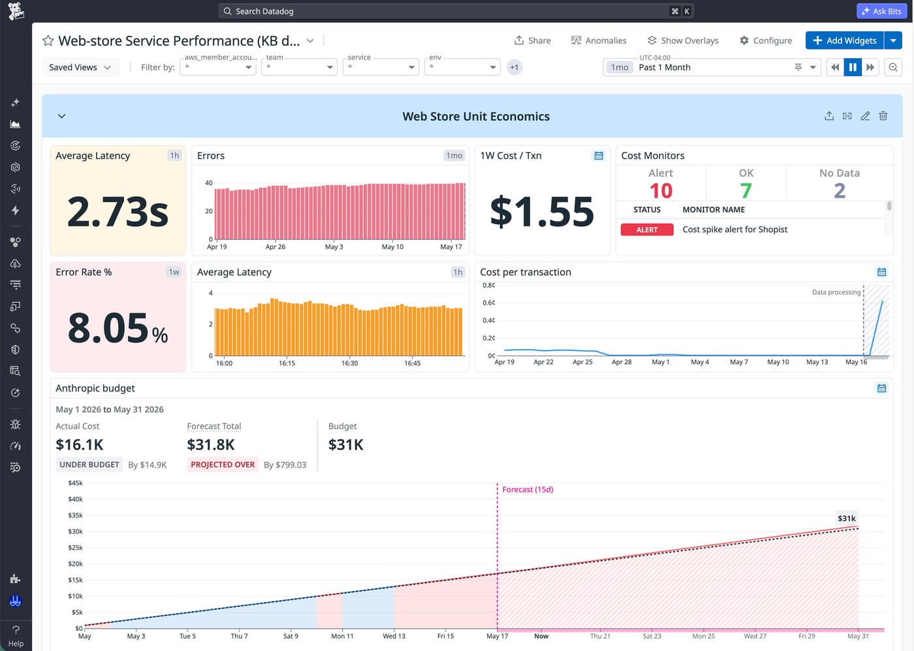Click the Share button
The width and height of the screenshot is (914, 651).
click(x=533, y=40)
